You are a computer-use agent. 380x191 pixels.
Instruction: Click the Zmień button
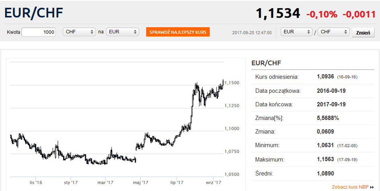point(363,33)
